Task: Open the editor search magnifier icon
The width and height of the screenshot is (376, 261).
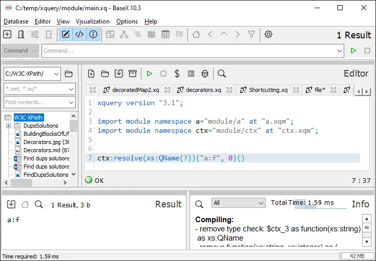Action: click(222, 74)
